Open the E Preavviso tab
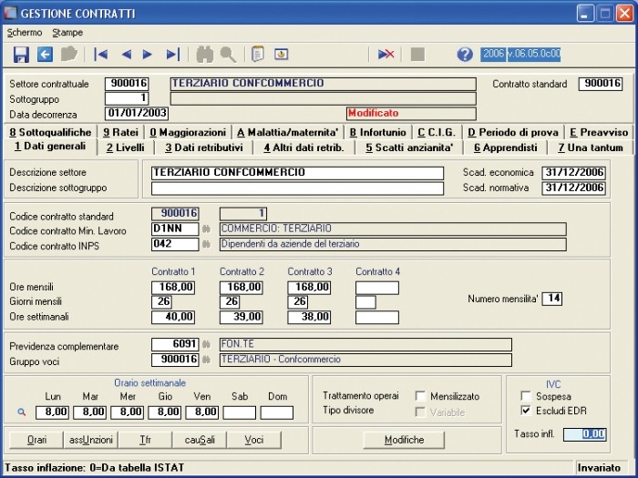 click(x=599, y=132)
